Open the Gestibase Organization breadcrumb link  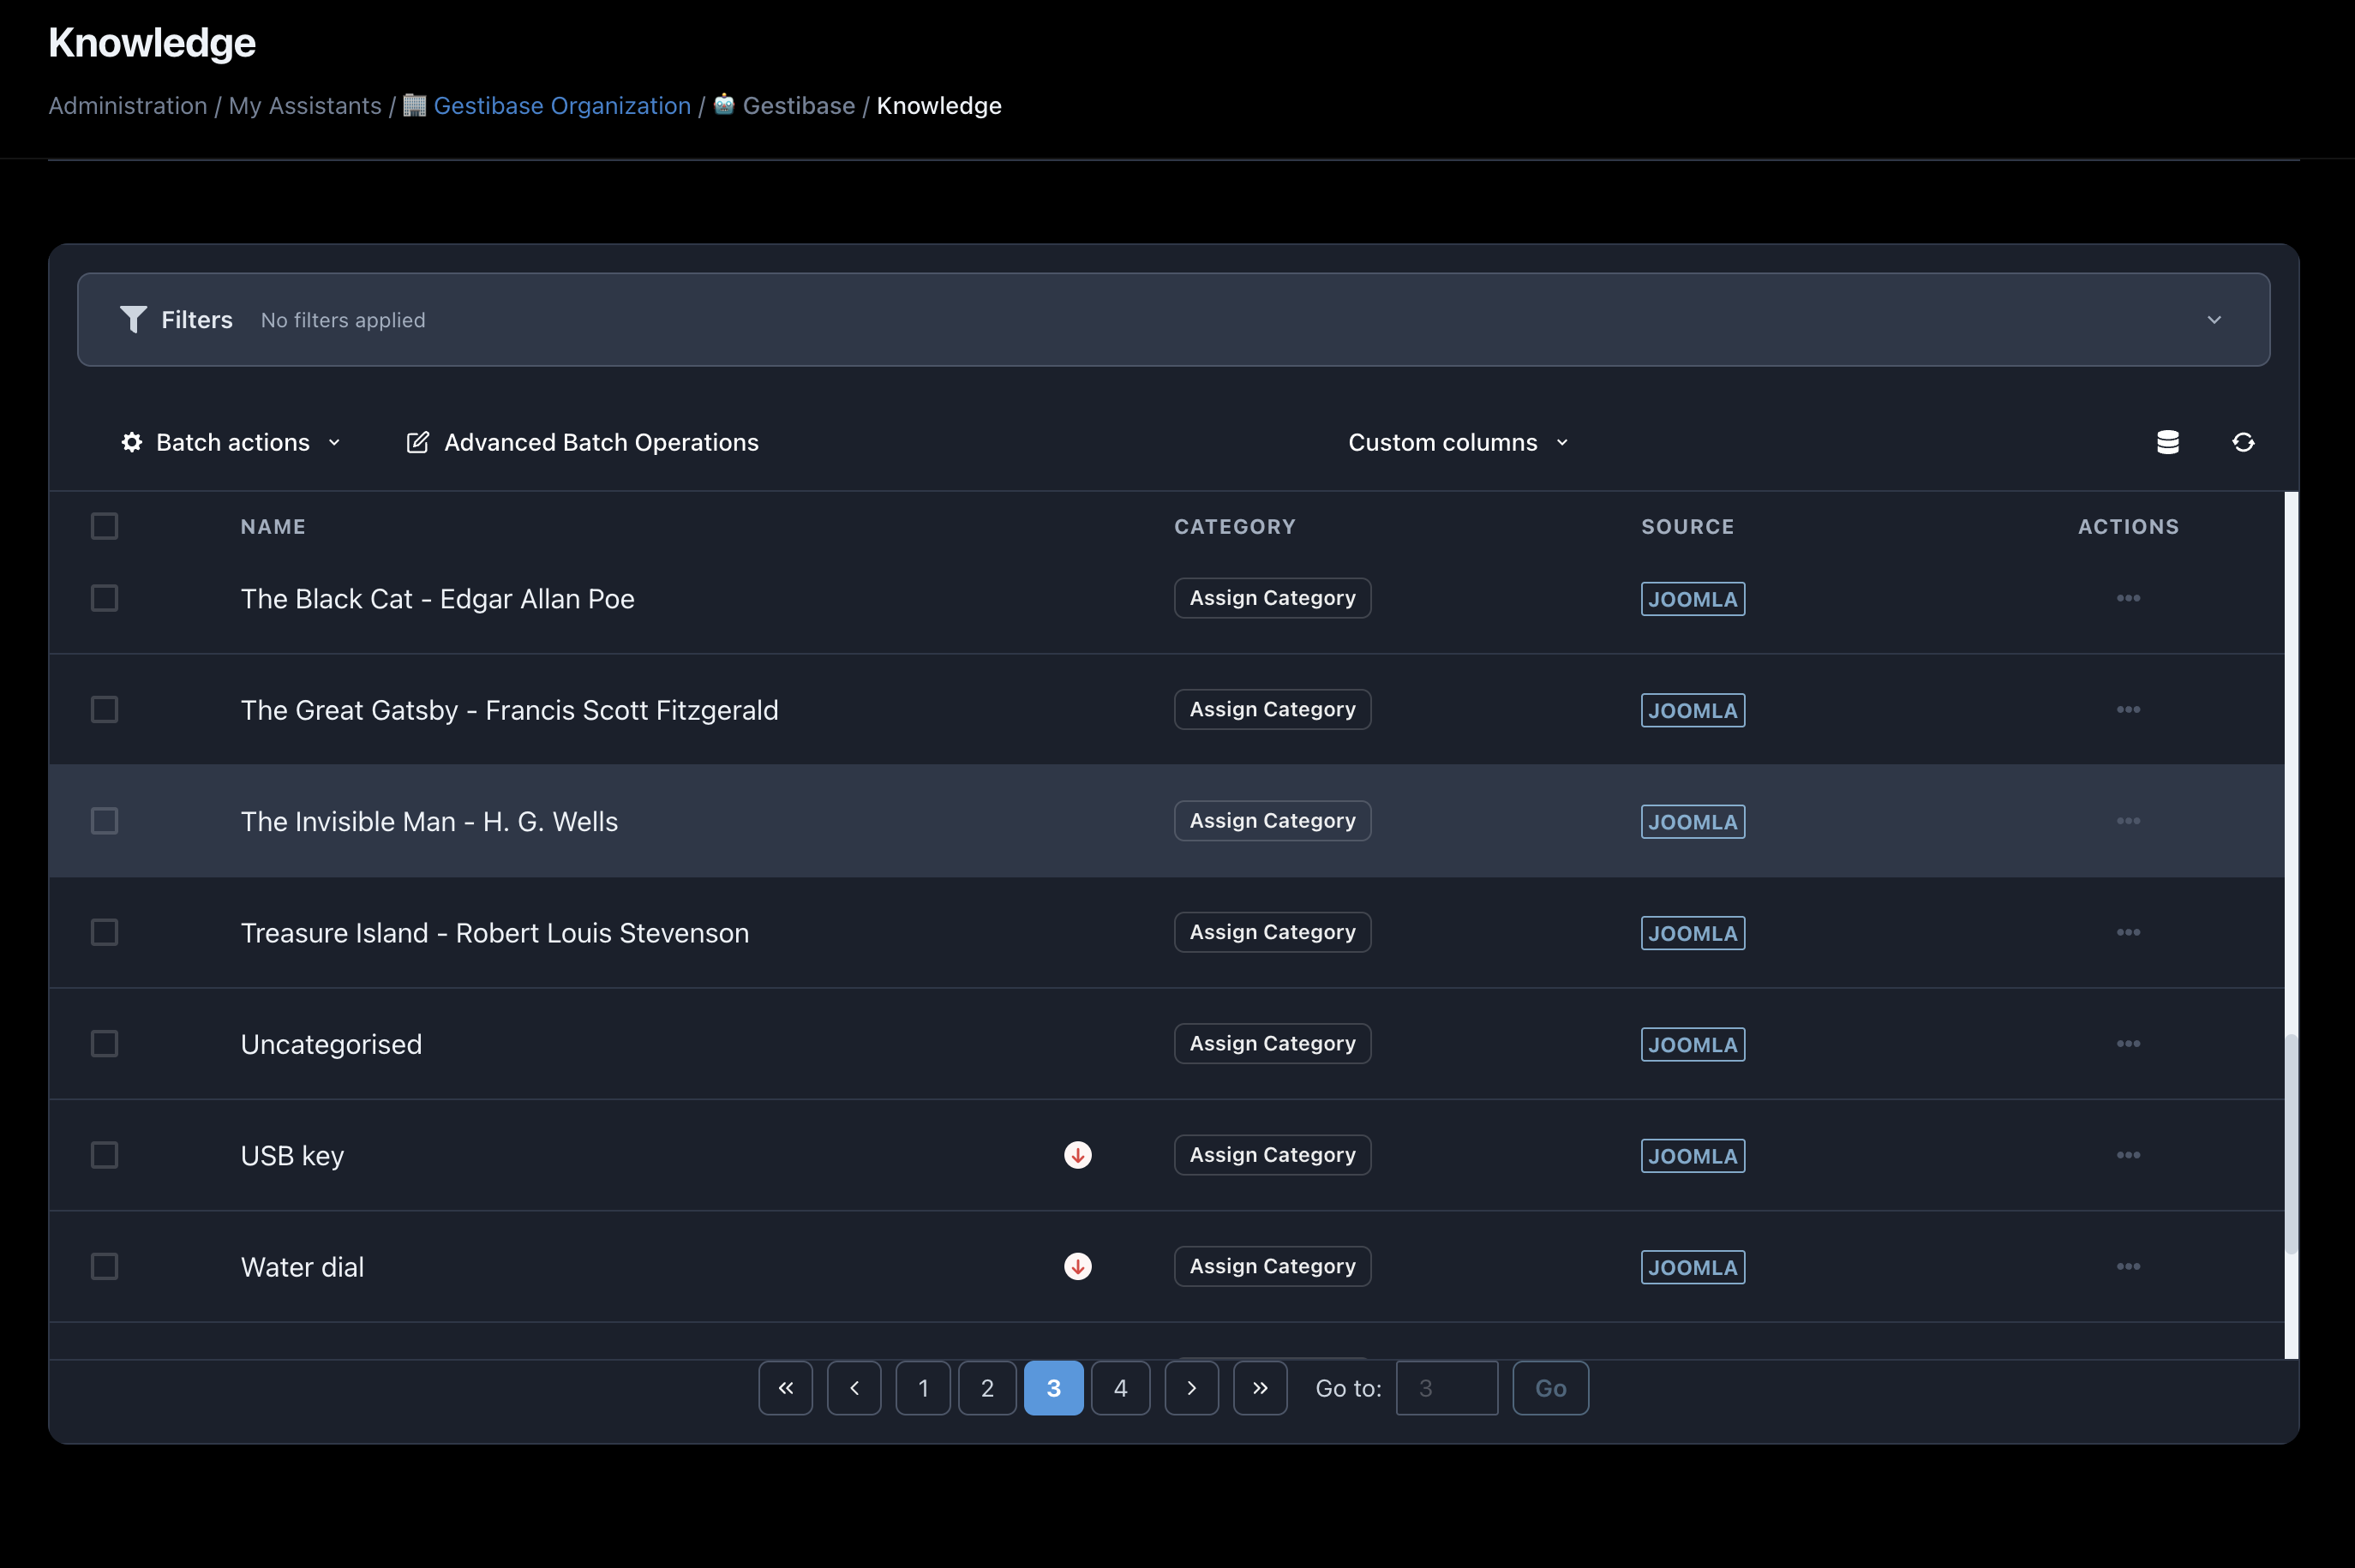pyautogui.click(x=561, y=105)
